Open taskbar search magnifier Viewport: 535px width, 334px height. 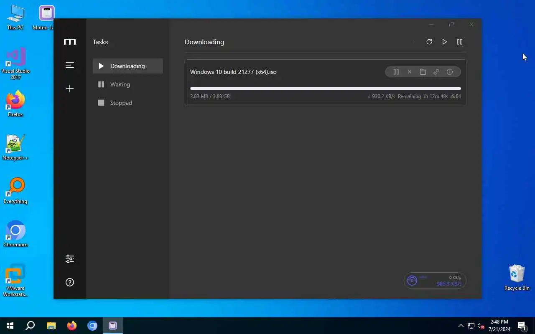coord(30,326)
